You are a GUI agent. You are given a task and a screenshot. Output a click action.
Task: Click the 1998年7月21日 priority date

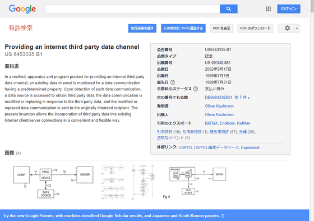218,82
